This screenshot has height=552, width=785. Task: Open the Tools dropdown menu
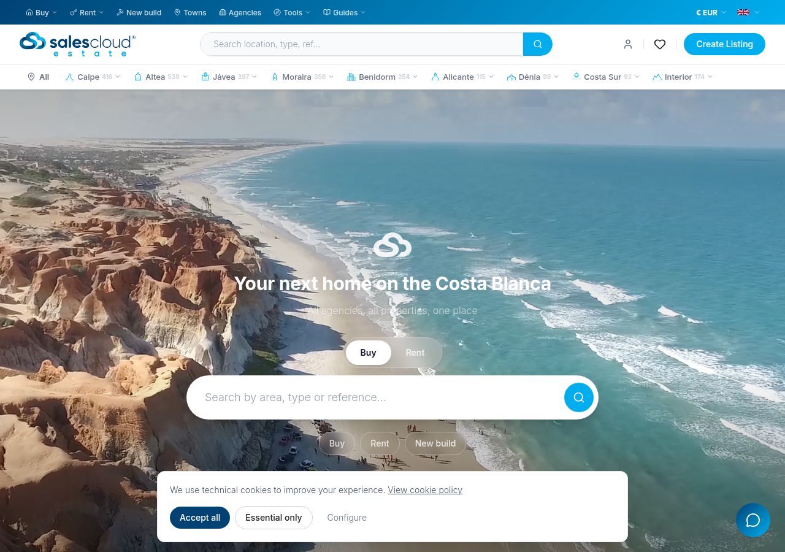292,12
